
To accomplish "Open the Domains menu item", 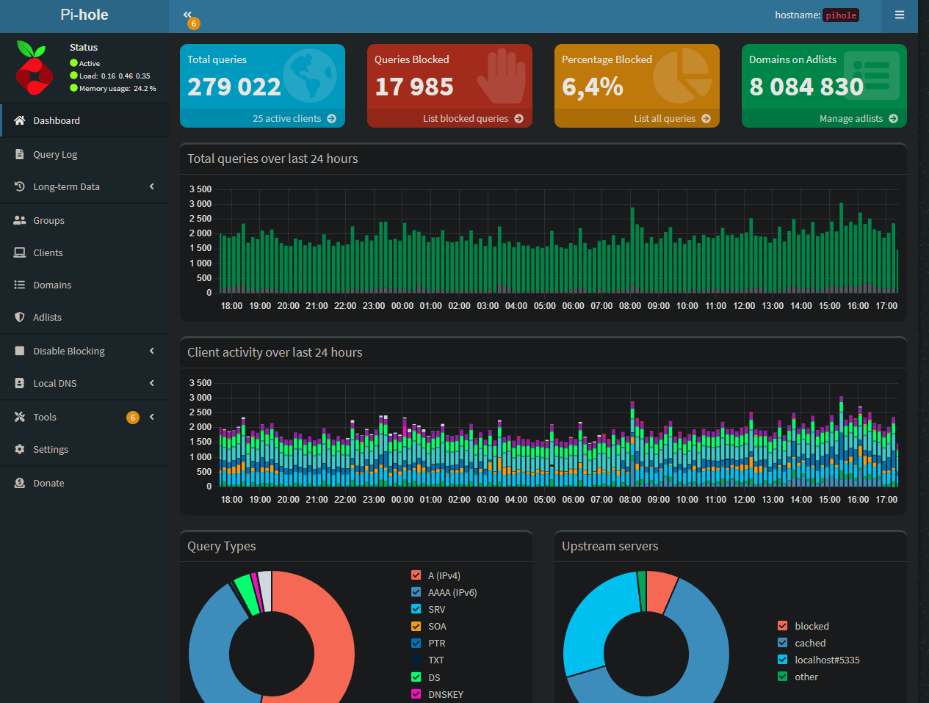I will point(84,285).
